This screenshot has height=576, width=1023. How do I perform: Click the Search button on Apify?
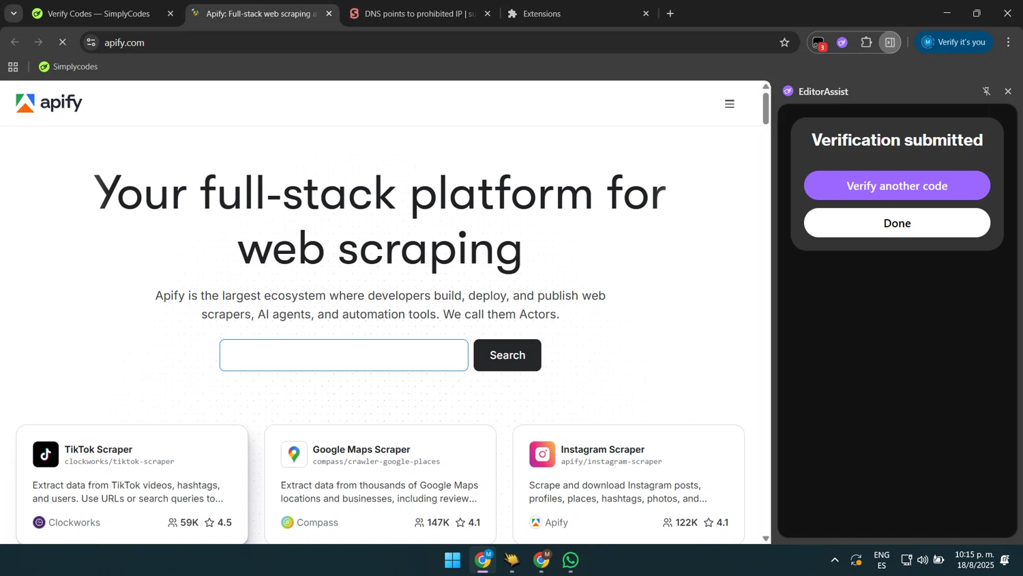click(507, 355)
